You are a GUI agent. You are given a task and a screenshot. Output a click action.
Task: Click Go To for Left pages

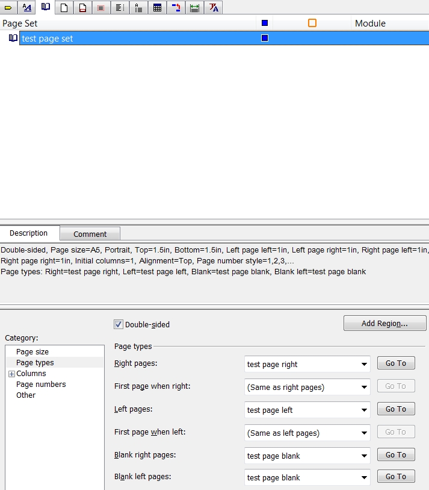click(x=396, y=409)
